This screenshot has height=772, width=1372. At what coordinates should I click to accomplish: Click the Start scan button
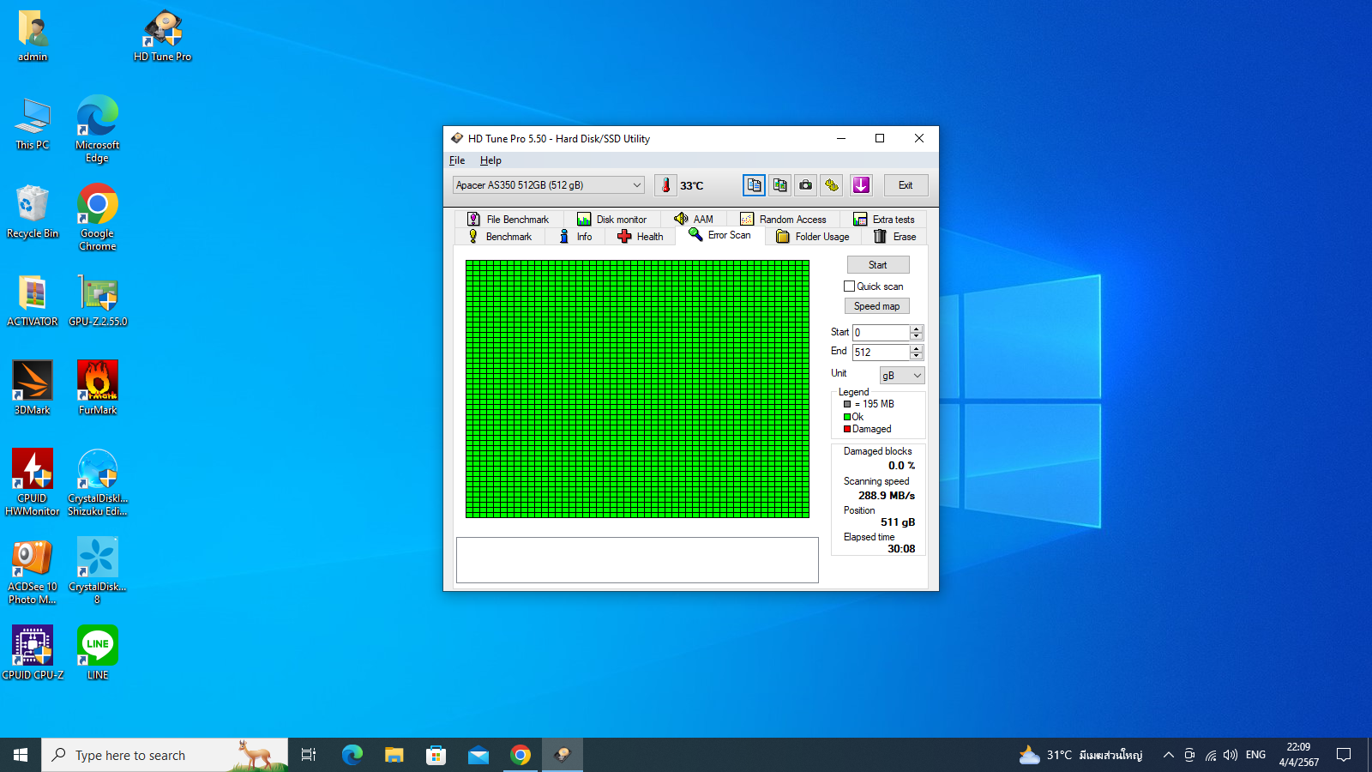(878, 265)
